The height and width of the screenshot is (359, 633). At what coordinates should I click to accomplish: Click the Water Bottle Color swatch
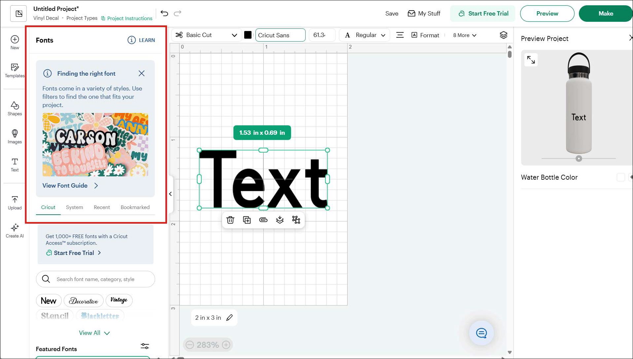(621, 177)
